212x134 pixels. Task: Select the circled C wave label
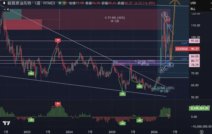coord(165,68)
